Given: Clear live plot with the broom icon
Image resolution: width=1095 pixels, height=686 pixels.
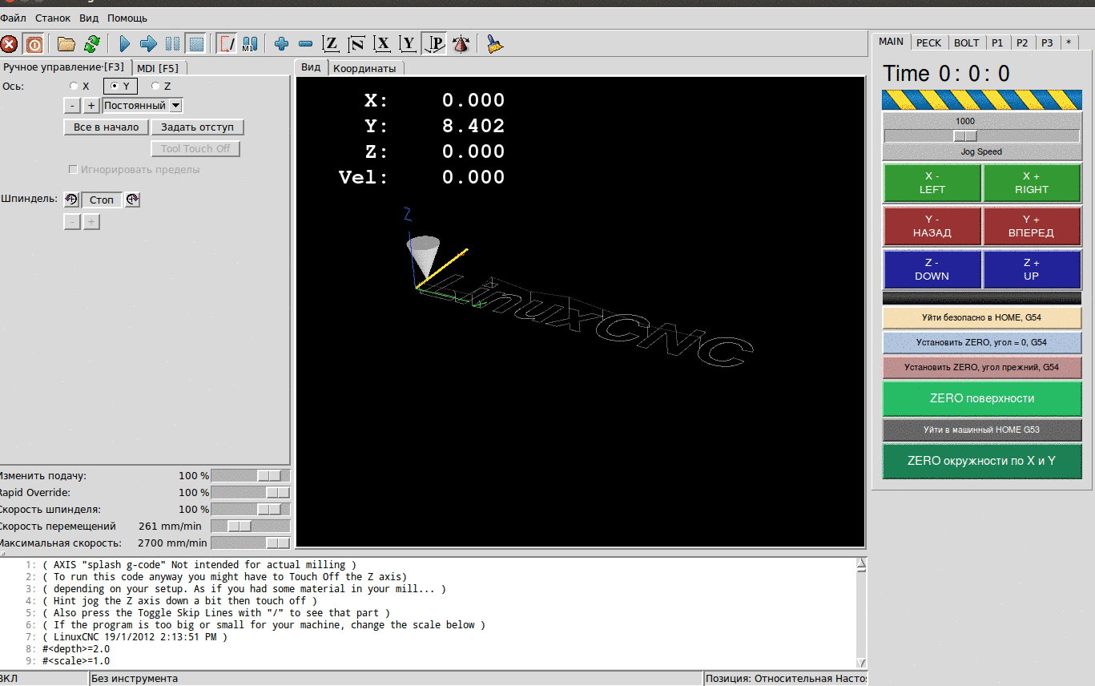Looking at the screenshot, I should pos(495,44).
